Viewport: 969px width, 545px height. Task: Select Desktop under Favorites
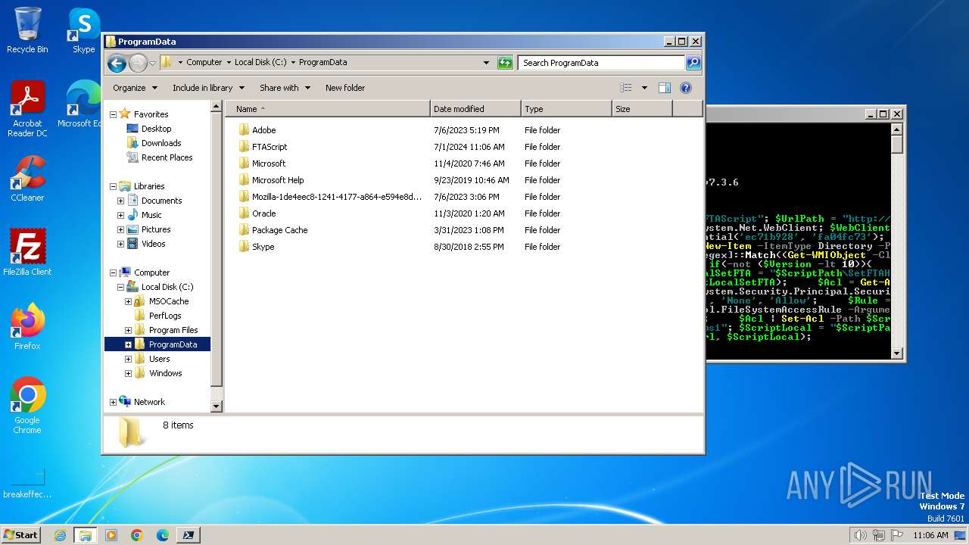click(157, 129)
